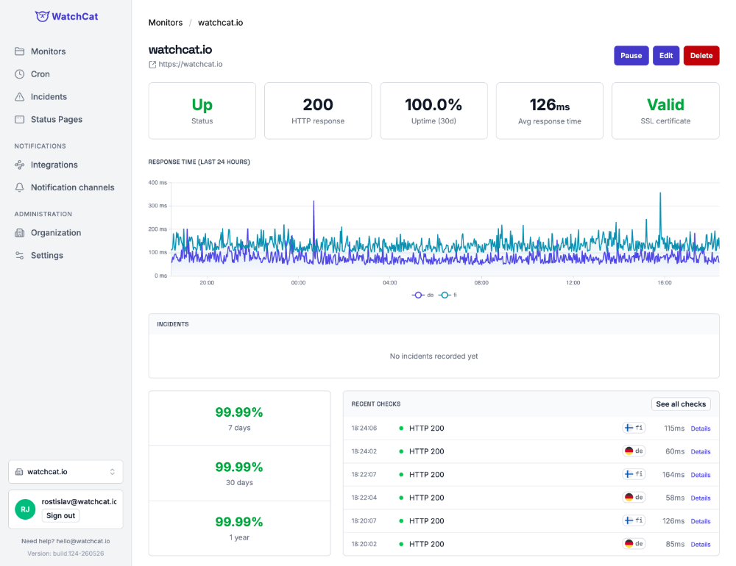Open the https://watchcat.io URL link
The height and width of the screenshot is (566, 736).
click(190, 64)
